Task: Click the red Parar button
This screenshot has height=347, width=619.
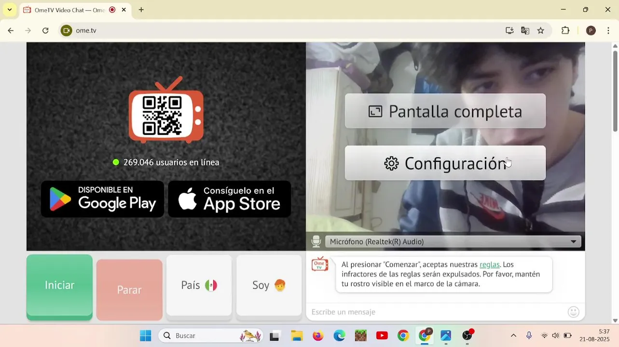Action: coord(129,290)
